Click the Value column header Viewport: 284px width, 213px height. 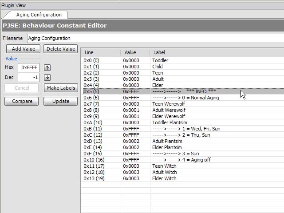(135, 52)
